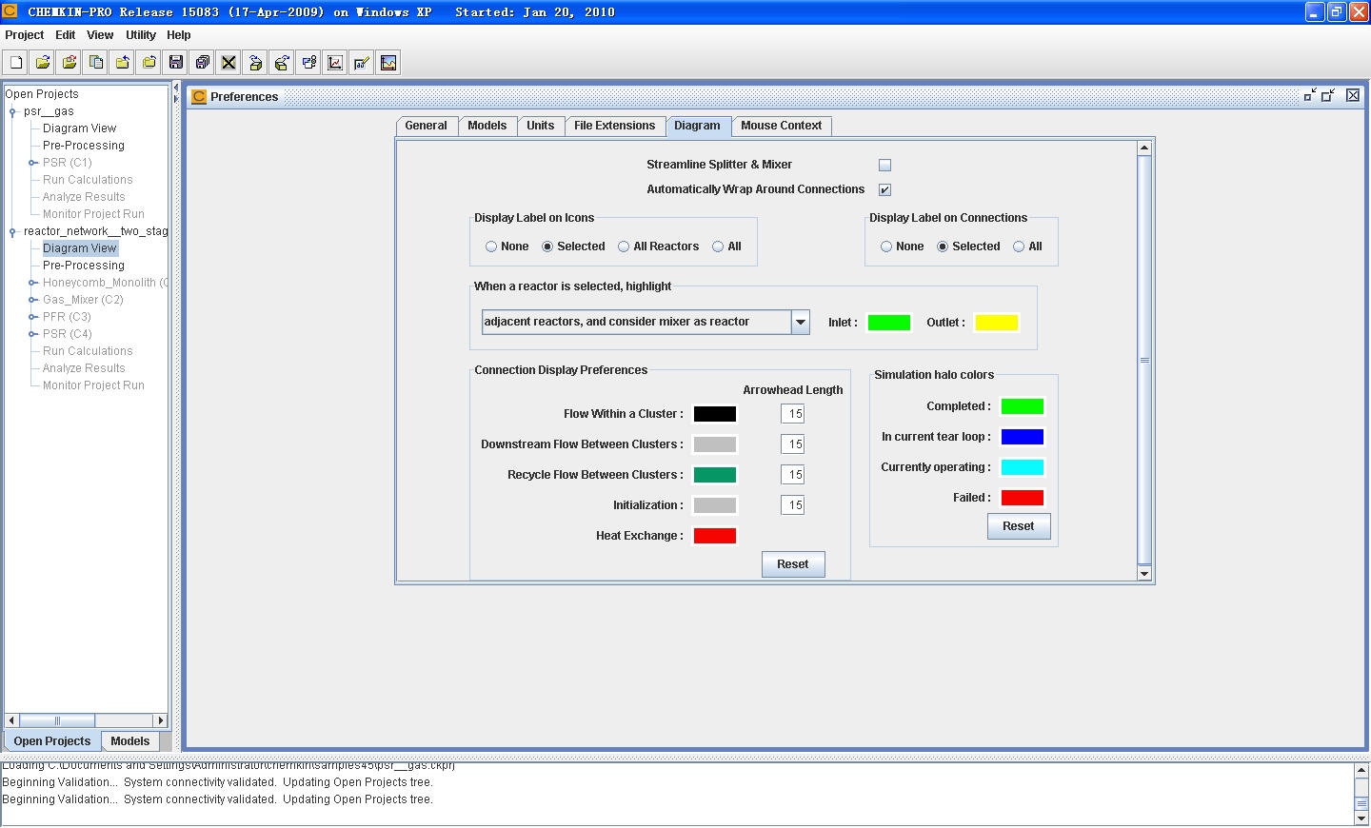Image resolution: width=1371 pixels, height=828 pixels.
Task: Click the green Inlet color swatch
Action: coord(889,323)
